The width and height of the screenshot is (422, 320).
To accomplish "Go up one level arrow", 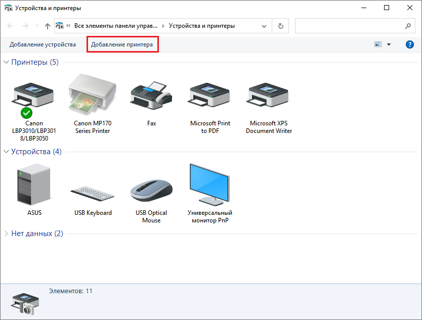I will (x=48, y=26).
